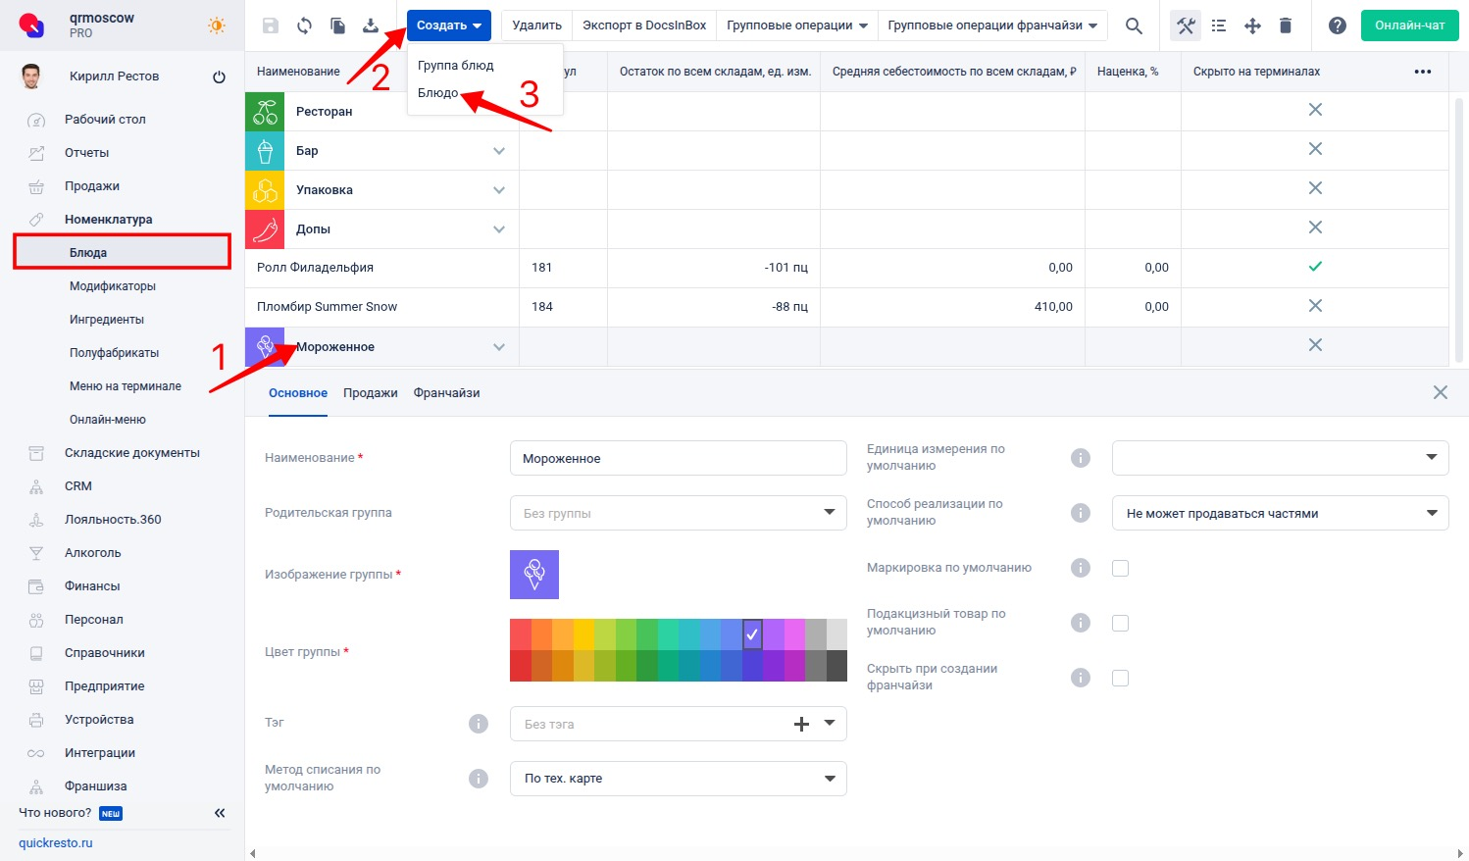
Task: Switch to the Продажи tab
Action: (371, 393)
